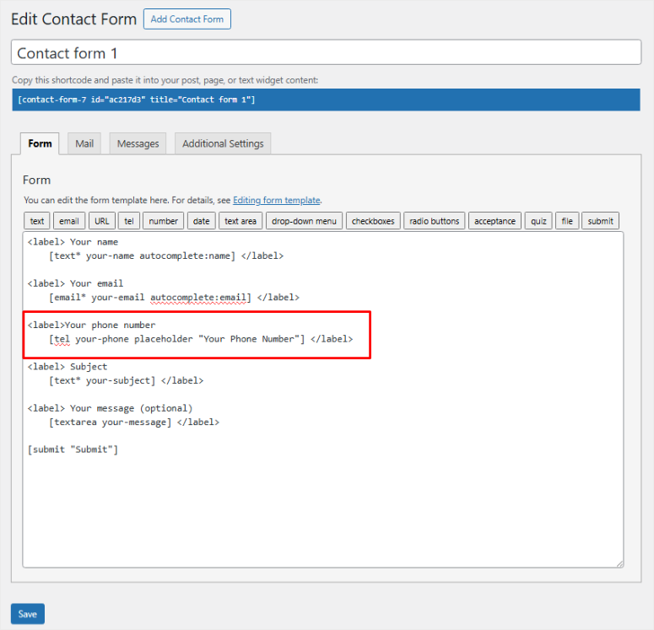Insert a date tag

click(202, 221)
